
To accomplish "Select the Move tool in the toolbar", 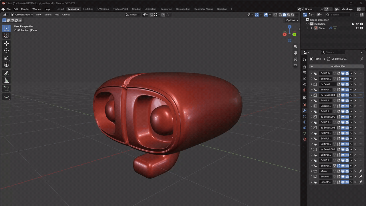I will [6, 43].
